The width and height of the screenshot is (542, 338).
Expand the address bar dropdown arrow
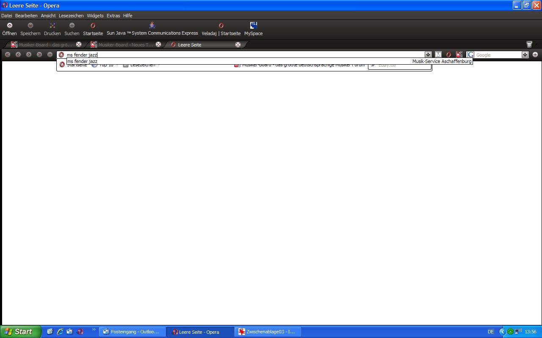428,55
